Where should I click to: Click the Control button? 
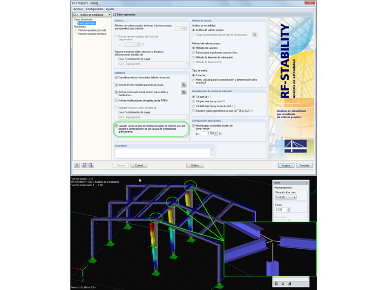tap(139, 165)
